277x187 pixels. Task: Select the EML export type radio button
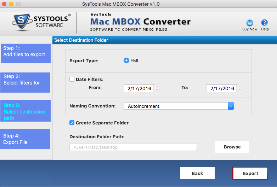coord(126,60)
